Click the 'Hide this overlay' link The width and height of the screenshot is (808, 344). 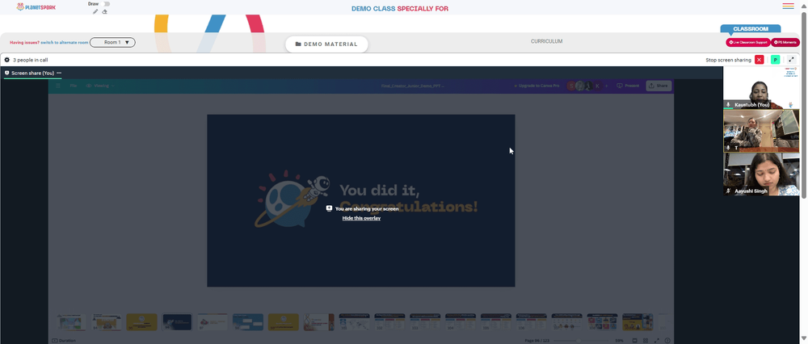[361, 218]
